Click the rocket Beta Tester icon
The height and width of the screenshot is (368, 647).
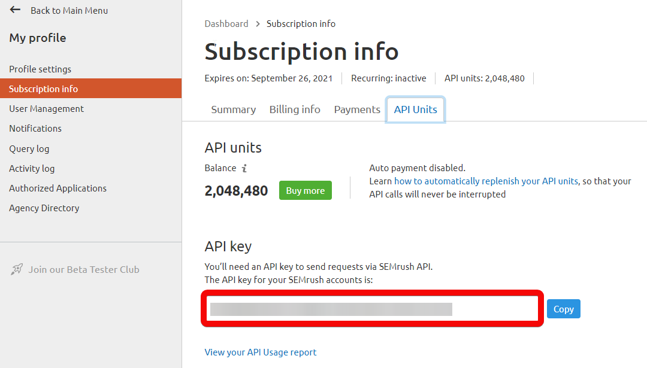pyautogui.click(x=17, y=269)
